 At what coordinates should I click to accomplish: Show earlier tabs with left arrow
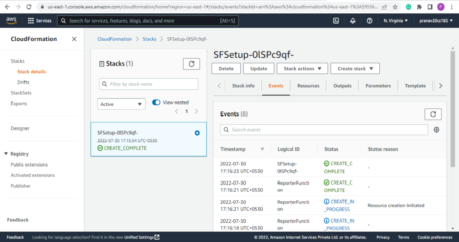click(x=219, y=86)
